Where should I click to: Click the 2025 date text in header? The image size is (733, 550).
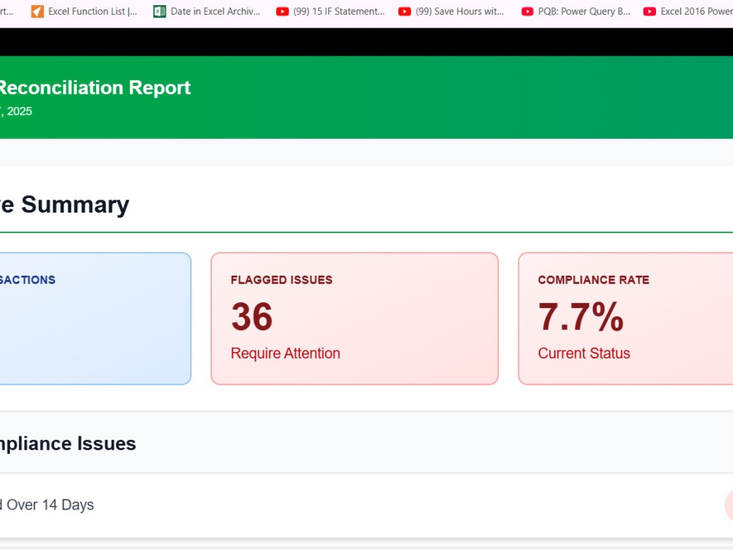tap(17, 111)
